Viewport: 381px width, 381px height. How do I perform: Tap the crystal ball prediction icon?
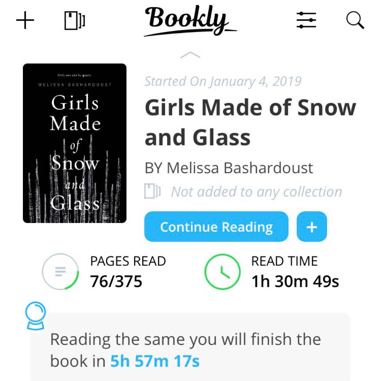(36, 316)
